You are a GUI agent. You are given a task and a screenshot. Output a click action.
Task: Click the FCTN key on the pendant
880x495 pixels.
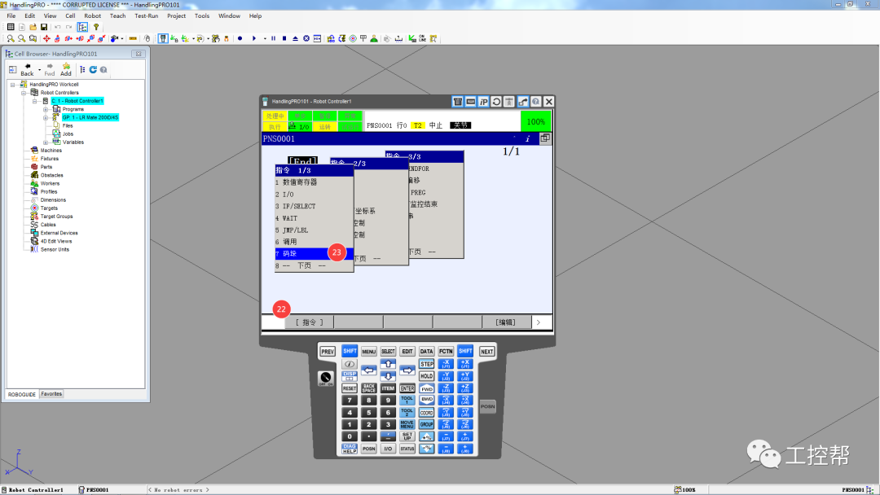[446, 352]
